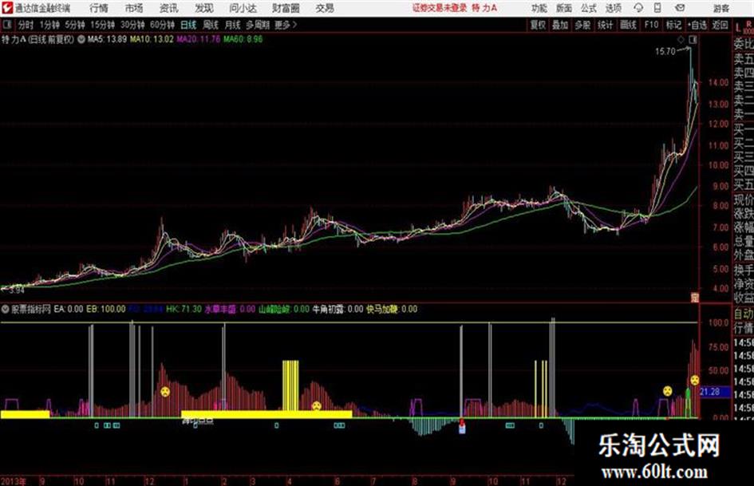Click the 通达信 app logo icon
Screen dimensions: 754x486
click(7, 8)
